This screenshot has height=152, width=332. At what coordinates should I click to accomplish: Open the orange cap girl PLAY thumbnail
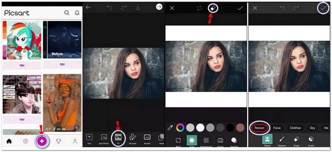tap(62, 103)
